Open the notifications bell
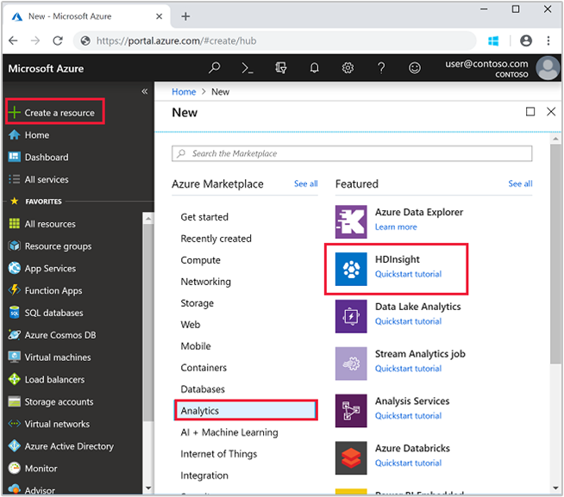The width and height of the screenshot is (564, 497). point(315,67)
